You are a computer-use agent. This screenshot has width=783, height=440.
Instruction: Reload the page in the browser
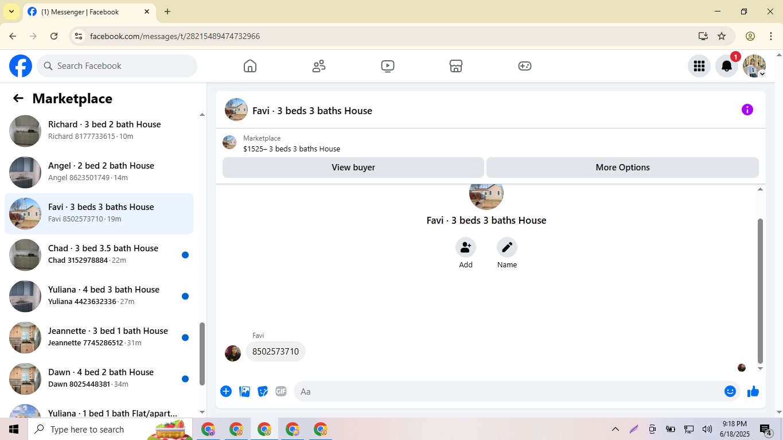[54, 36]
